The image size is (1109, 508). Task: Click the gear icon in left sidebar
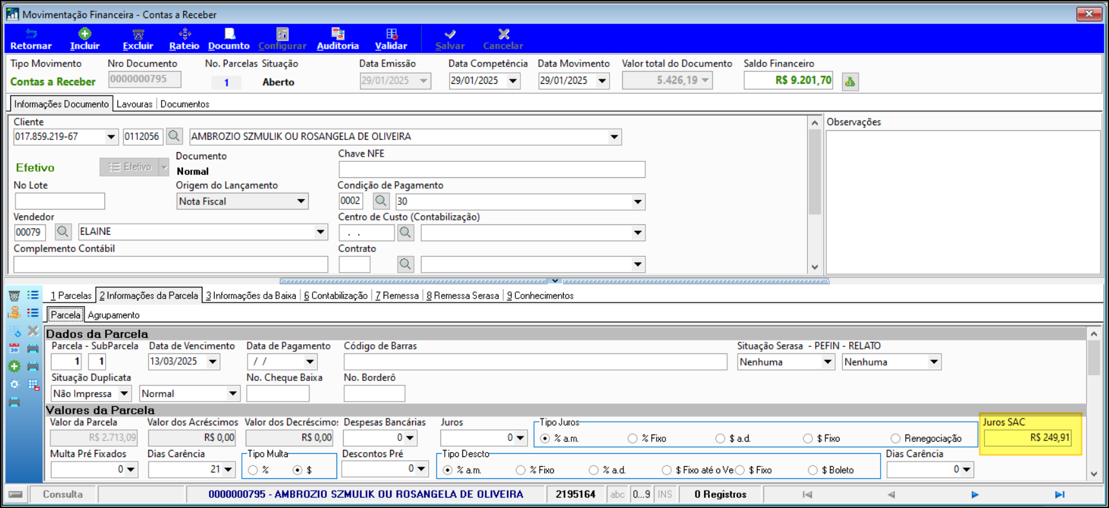click(x=14, y=384)
